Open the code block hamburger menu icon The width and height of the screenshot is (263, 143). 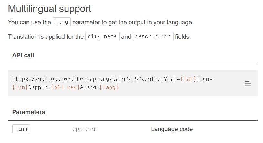click(x=247, y=84)
